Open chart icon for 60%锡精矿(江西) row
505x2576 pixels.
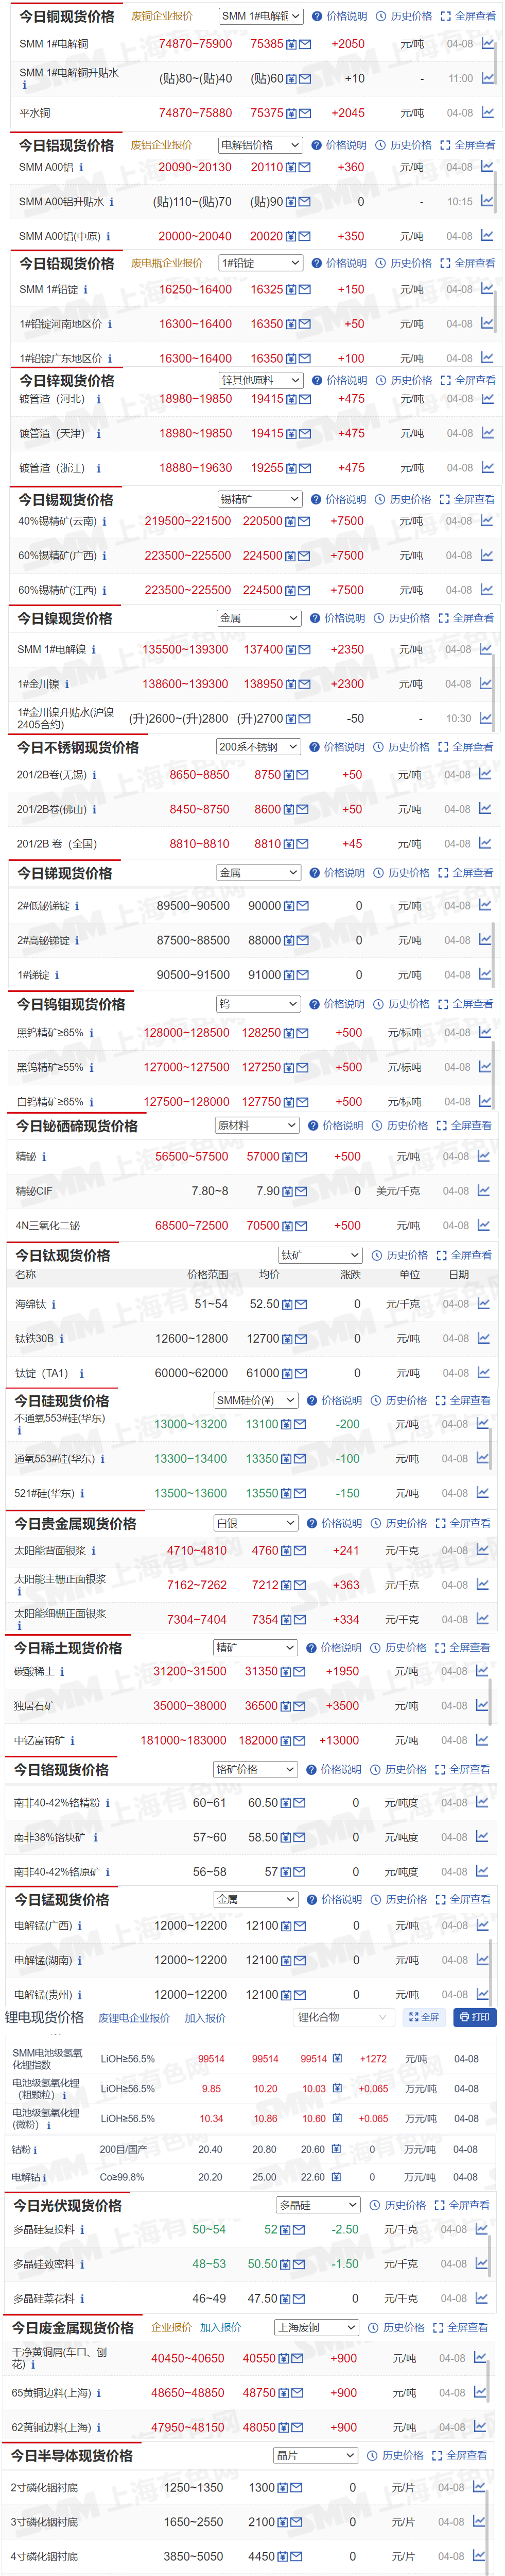pyautogui.click(x=486, y=590)
